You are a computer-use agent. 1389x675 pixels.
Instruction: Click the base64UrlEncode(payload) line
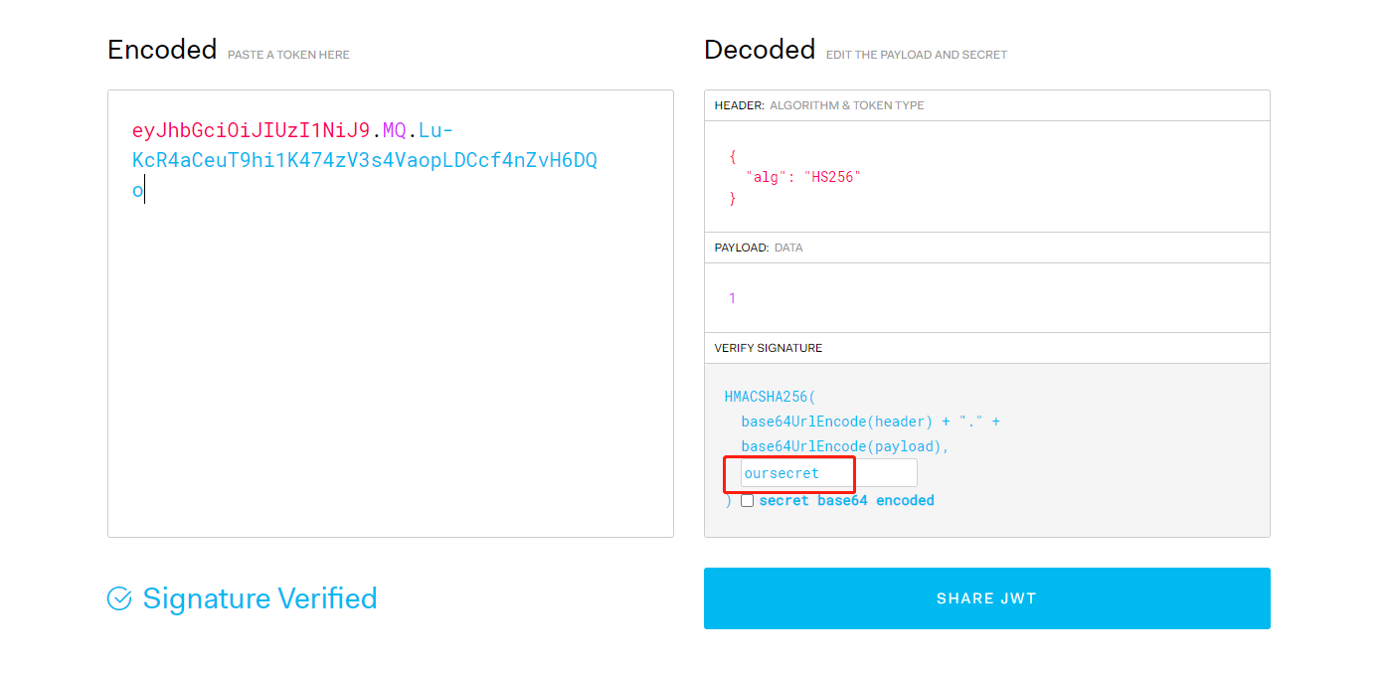pos(845,446)
